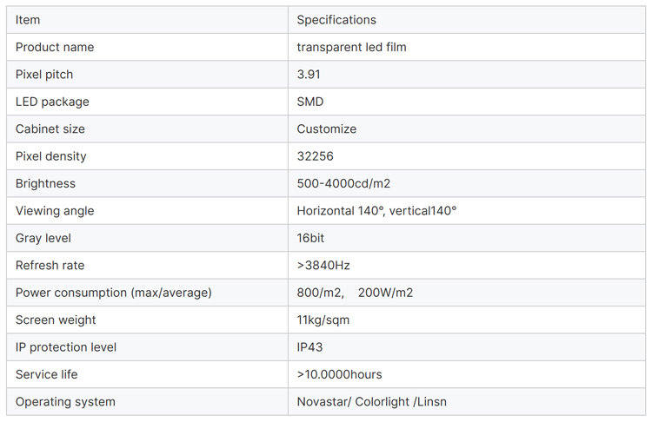Click the "11kg/sqm" screen weight value
This screenshot has height=422, width=652.
[323, 320]
